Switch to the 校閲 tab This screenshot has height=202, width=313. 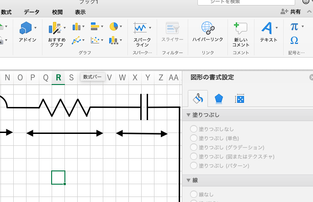[57, 12]
